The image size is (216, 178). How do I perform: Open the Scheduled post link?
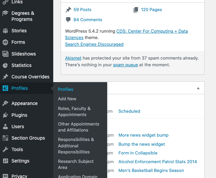(129, 111)
